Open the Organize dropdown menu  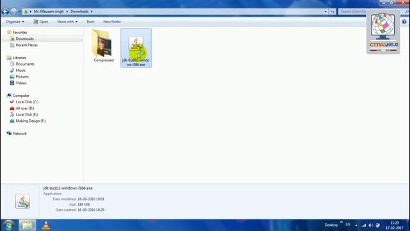(15, 22)
